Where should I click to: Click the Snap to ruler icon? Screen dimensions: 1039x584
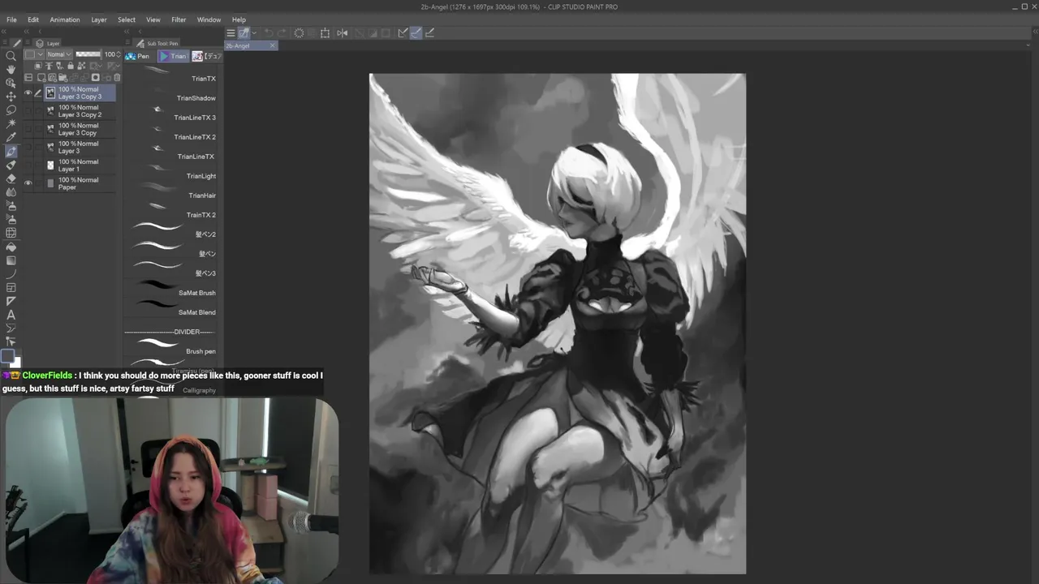point(403,33)
